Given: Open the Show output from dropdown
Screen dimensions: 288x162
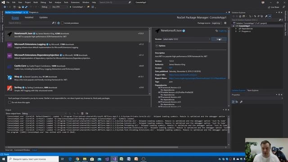Looking at the screenshot, I should [x=44, y=113].
